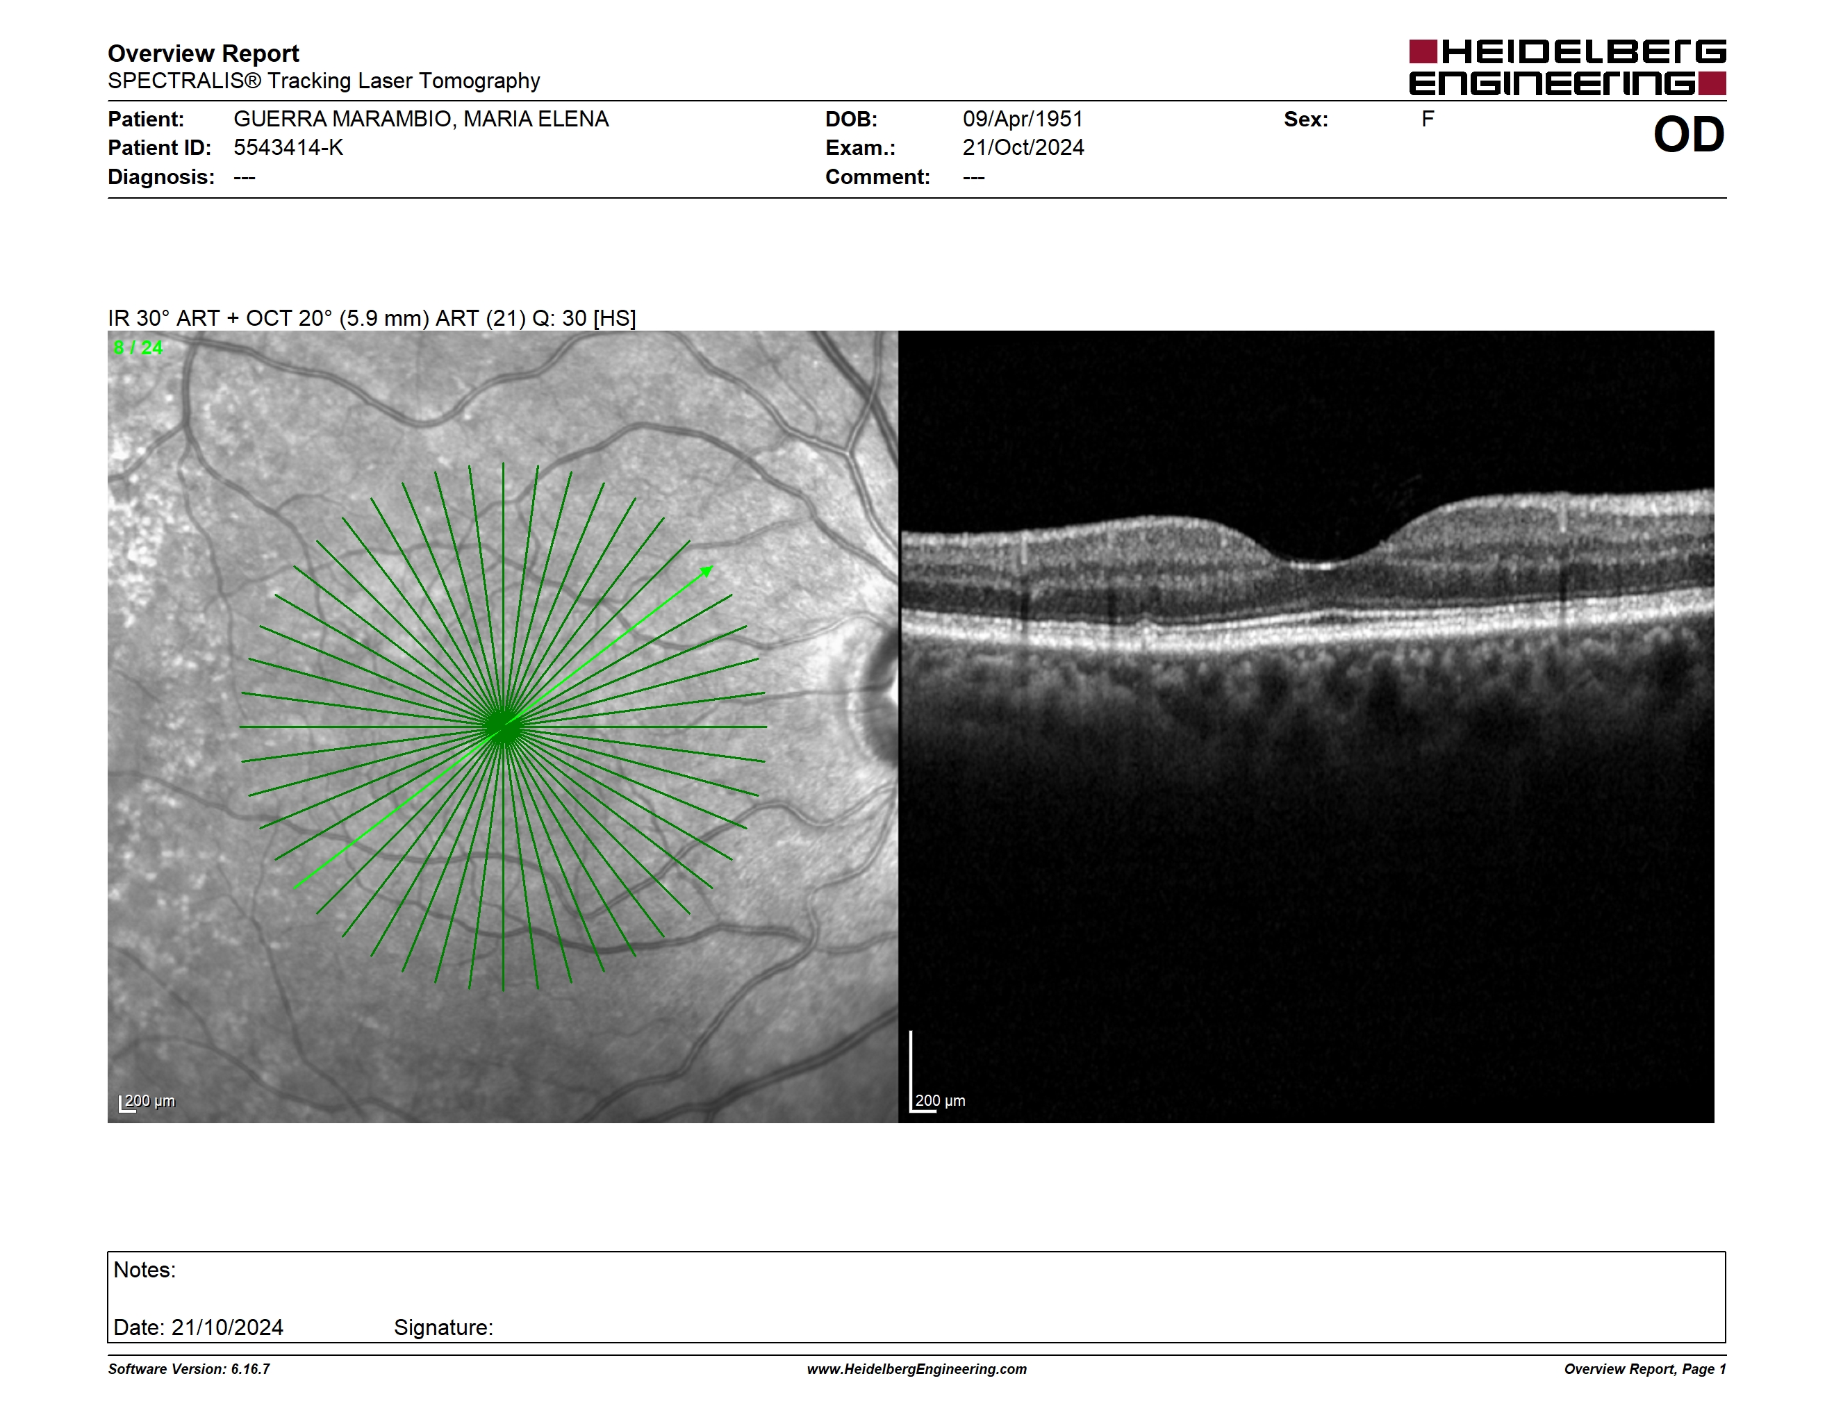Click the DOB value "09/Apr/1951"
Screen dimensions: 1834x1417
point(1023,119)
